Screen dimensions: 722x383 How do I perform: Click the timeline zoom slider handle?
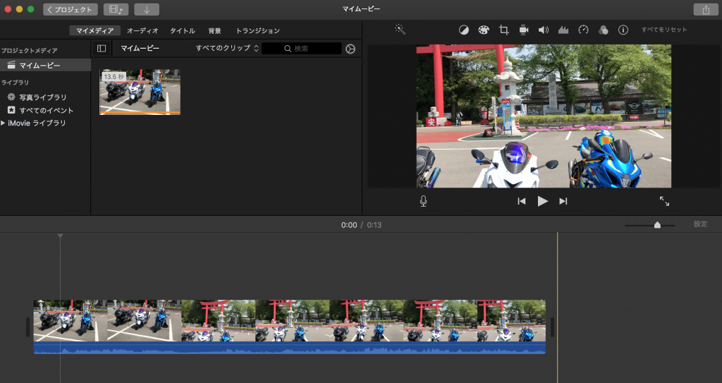tap(657, 225)
